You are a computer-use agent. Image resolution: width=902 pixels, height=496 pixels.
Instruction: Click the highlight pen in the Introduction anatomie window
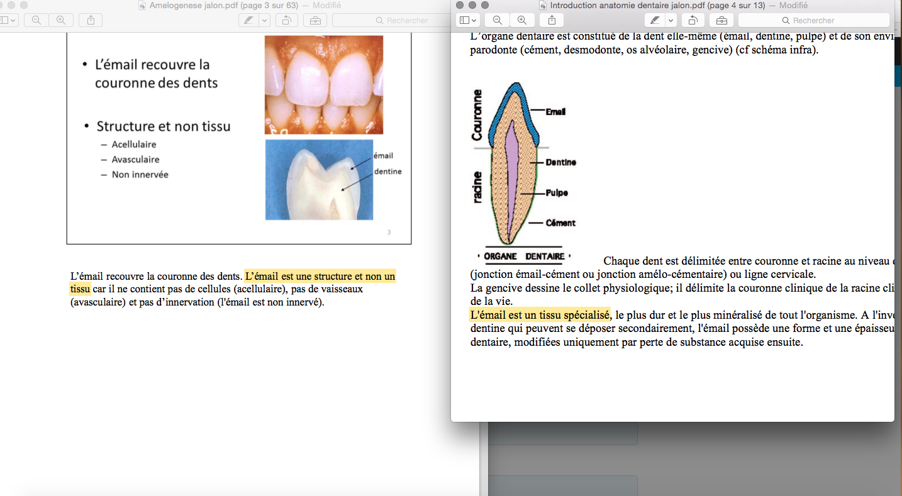tap(655, 20)
